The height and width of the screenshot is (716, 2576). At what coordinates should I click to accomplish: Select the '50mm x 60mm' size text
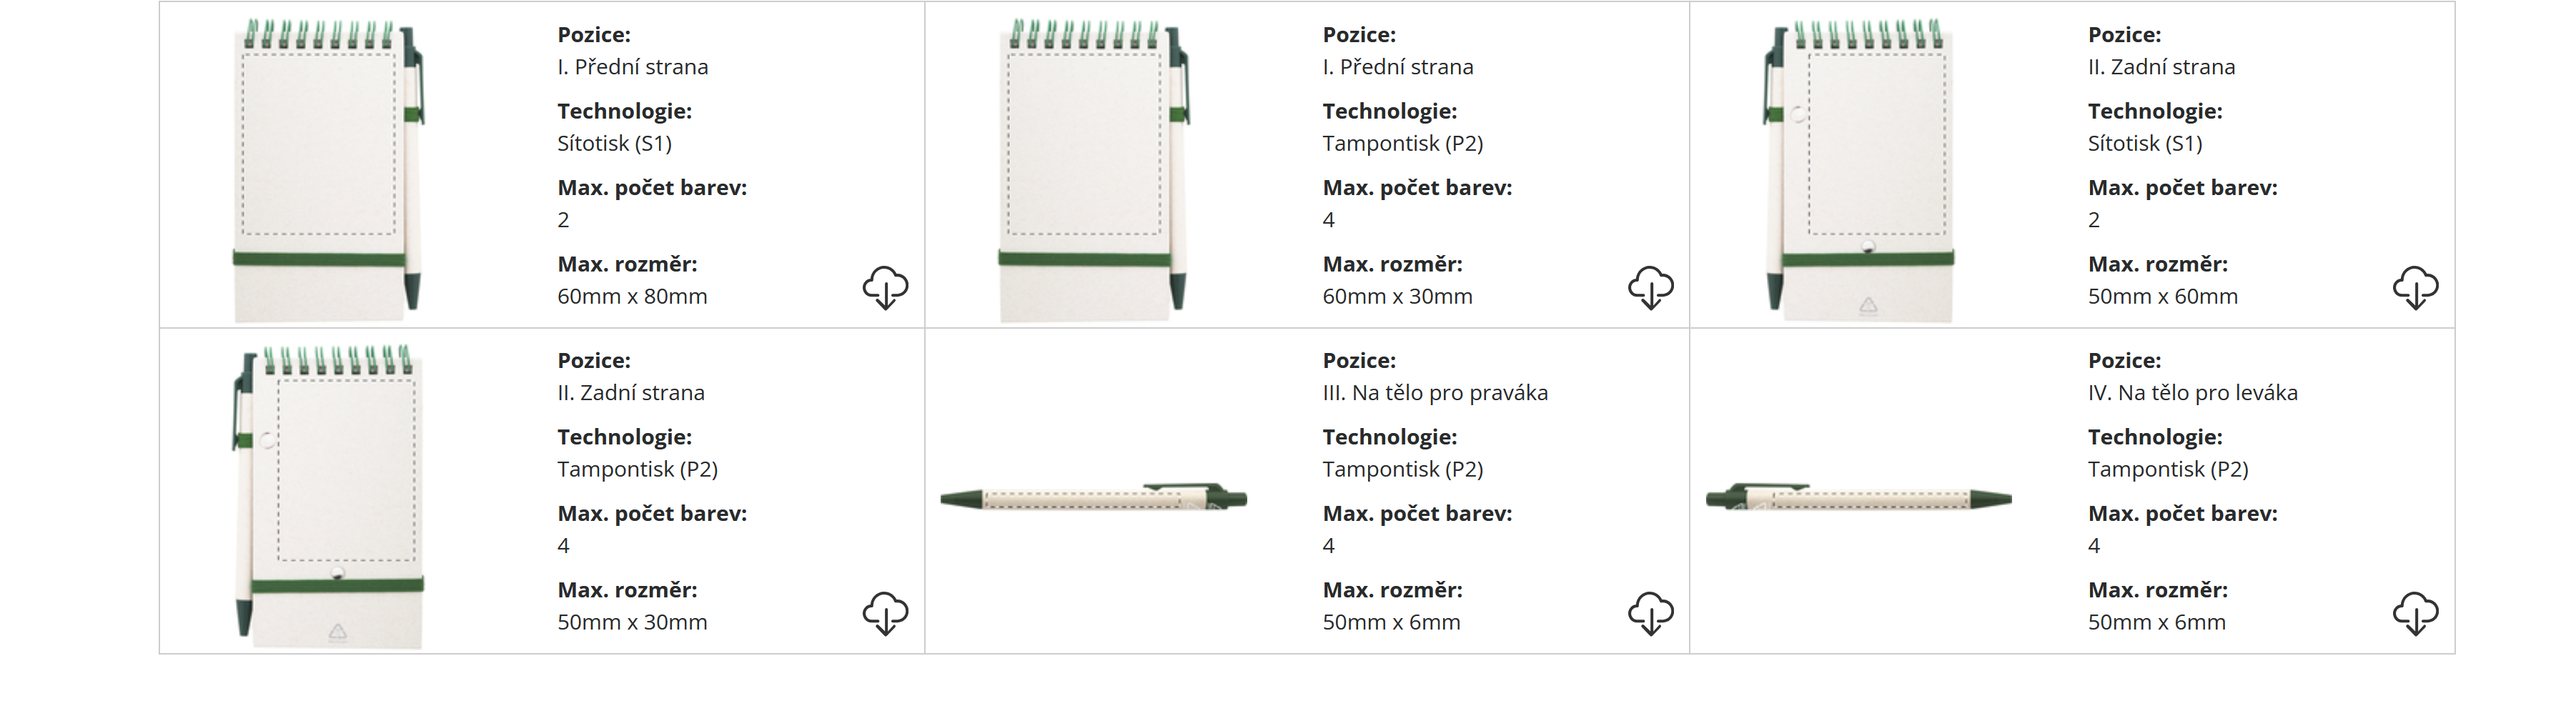coord(2162,296)
